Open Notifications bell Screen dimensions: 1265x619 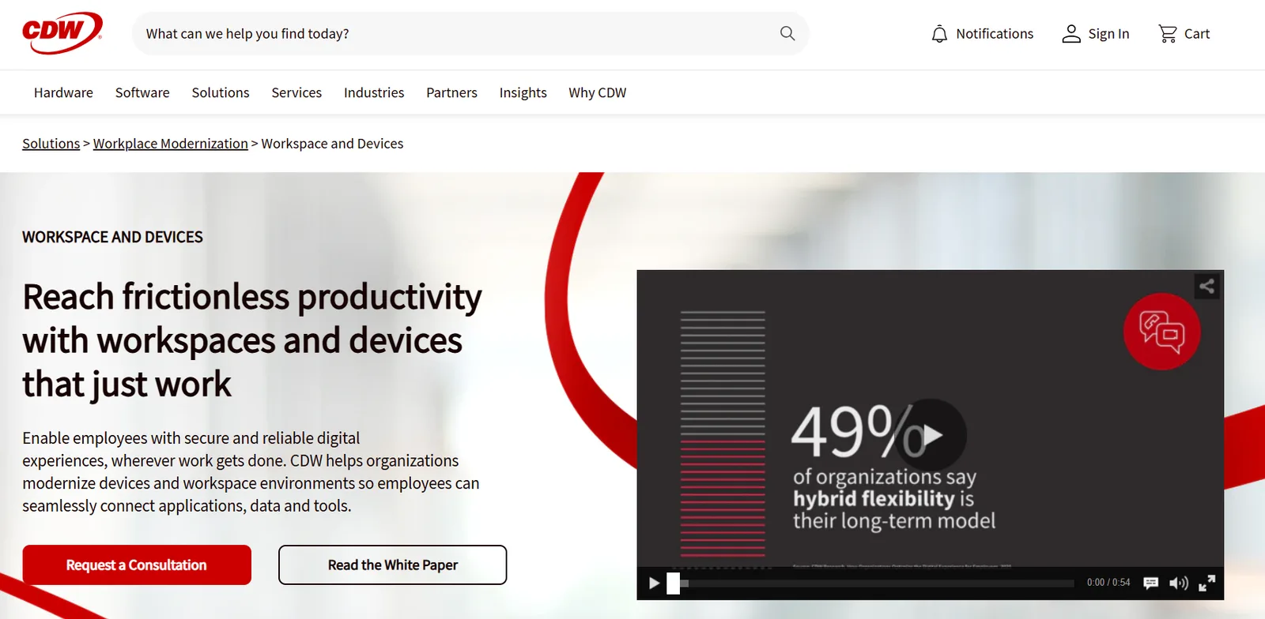pyautogui.click(x=982, y=34)
